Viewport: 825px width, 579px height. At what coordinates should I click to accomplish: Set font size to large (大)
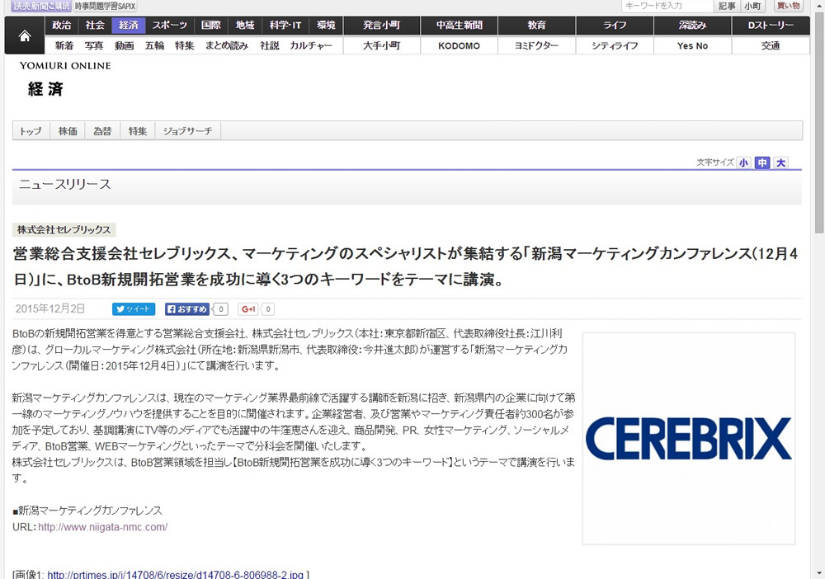point(780,162)
